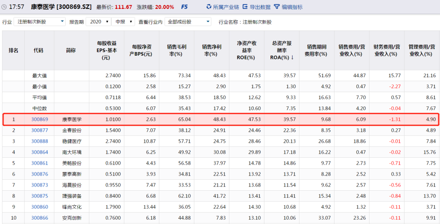Select the 康泰医学 highlighted row name
This screenshot has width=440, height=224.
point(71,120)
